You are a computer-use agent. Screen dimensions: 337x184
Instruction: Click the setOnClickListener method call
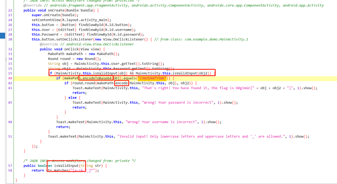pyautogui.click(x=75, y=39)
